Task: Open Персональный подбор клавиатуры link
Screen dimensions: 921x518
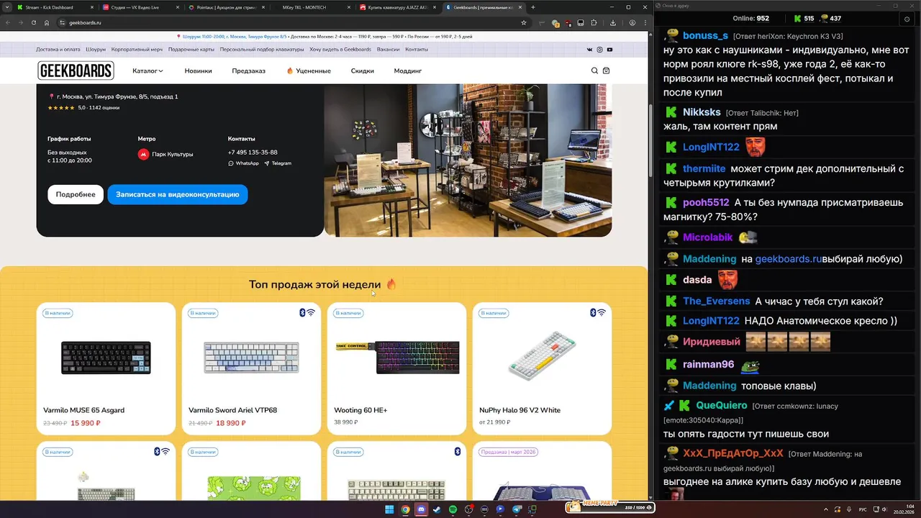Action: pos(262,50)
